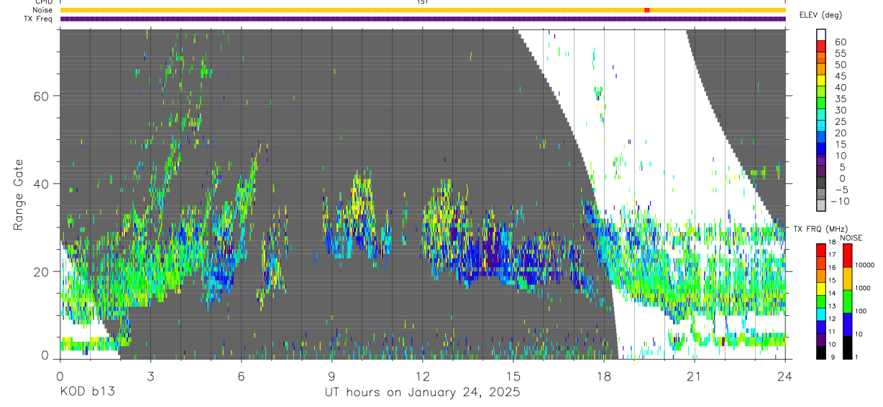
Task: Select the yellow swatch in ELEV color scale
Action: (822, 82)
